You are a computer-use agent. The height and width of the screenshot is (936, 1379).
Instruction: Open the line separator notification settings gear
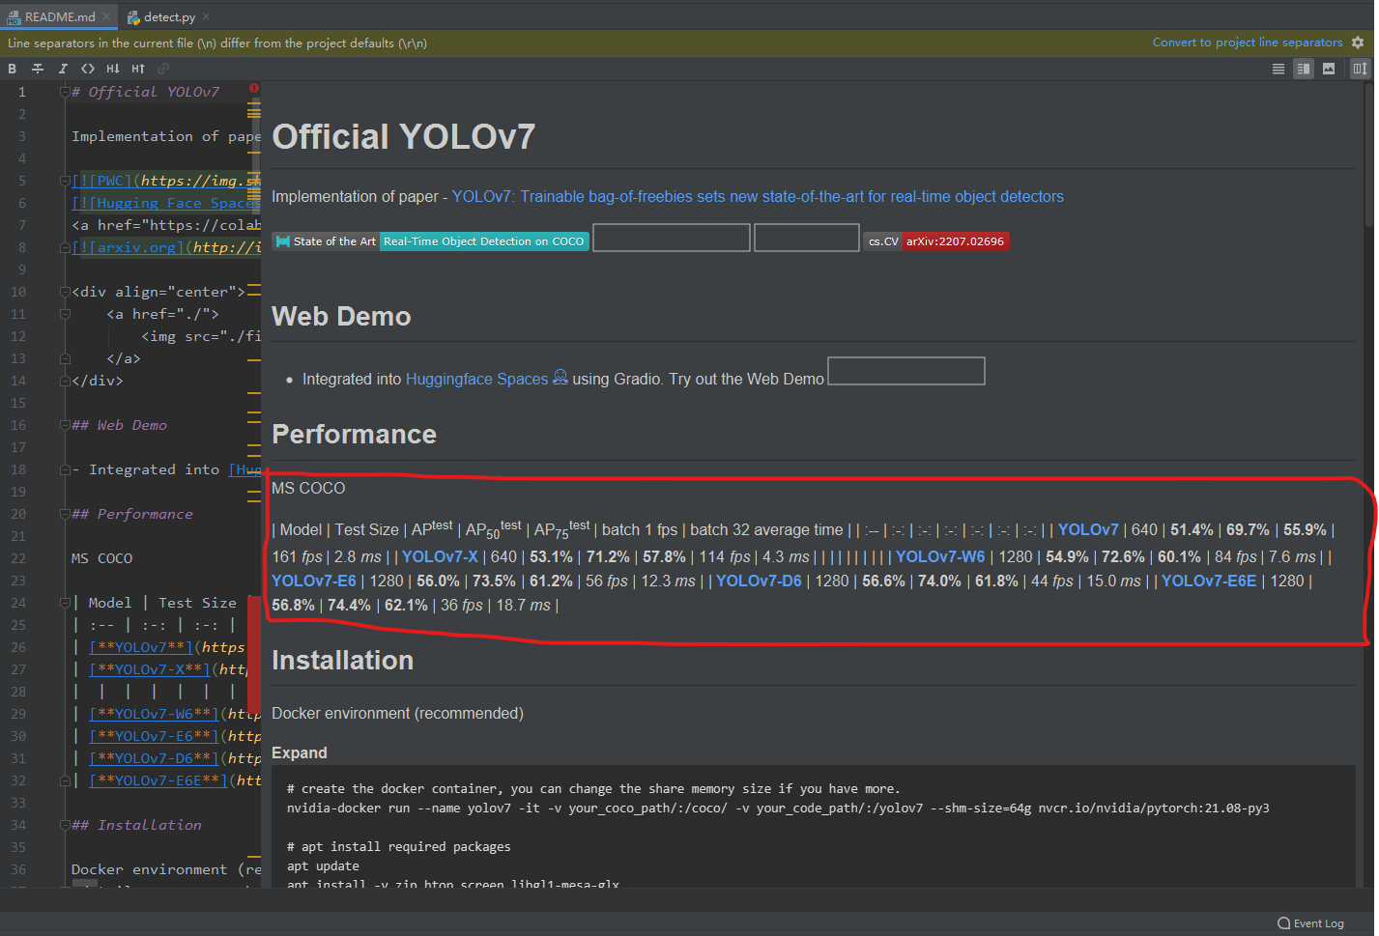click(x=1358, y=43)
